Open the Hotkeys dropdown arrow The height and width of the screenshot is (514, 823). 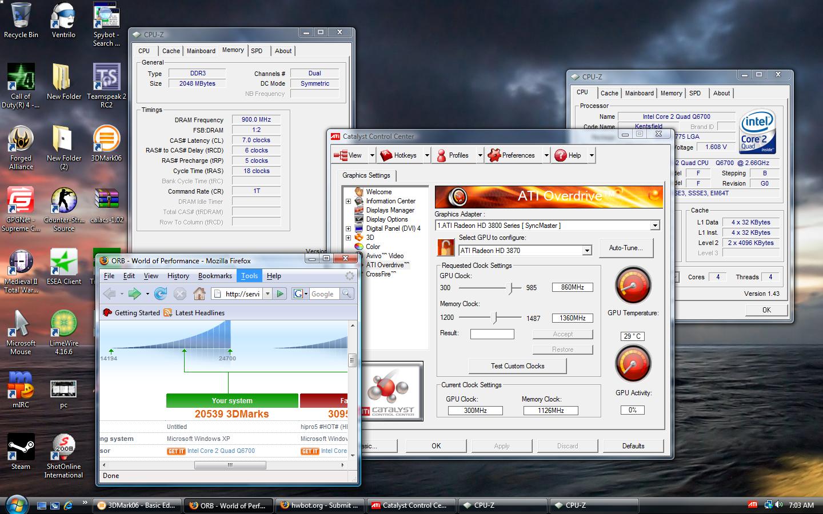tap(426, 155)
